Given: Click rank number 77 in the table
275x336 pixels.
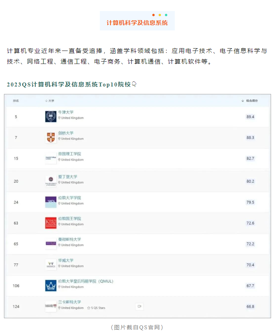Looking at the screenshot, I should pos(16,265).
